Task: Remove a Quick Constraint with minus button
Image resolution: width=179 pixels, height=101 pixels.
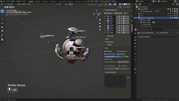Action: pyautogui.click(x=128, y=78)
